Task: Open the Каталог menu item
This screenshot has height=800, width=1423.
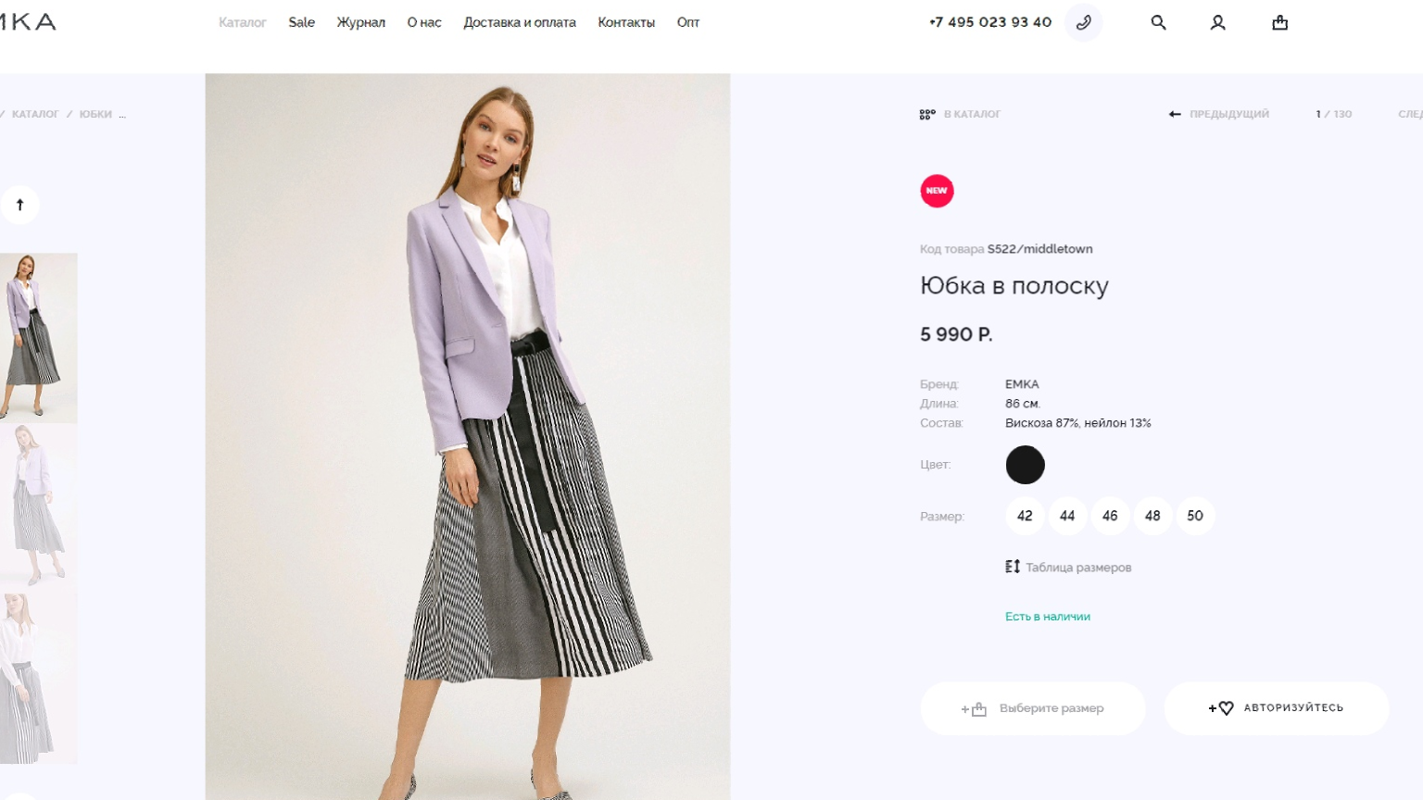Action: click(242, 22)
